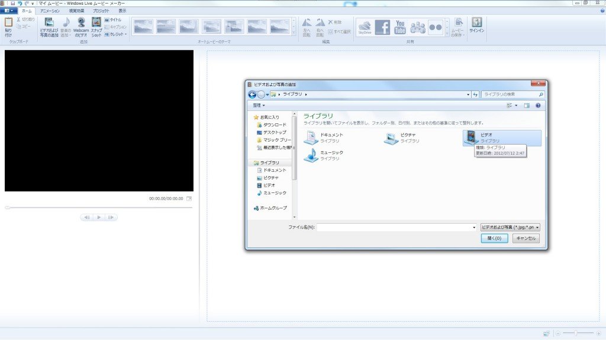Toggle the preview pane icon in the dialog
This screenshot has height=340, width=606.
coord(527,105)
